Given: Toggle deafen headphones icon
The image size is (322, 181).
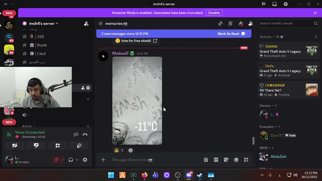Looking at the screenshot, I should [x=71, y=160].
